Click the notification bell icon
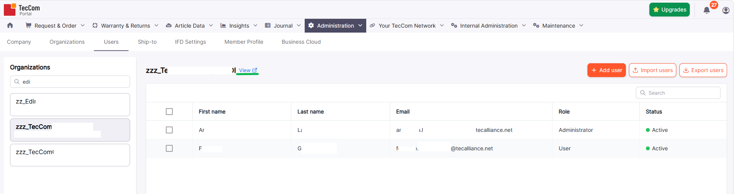 tap(707, 10)
